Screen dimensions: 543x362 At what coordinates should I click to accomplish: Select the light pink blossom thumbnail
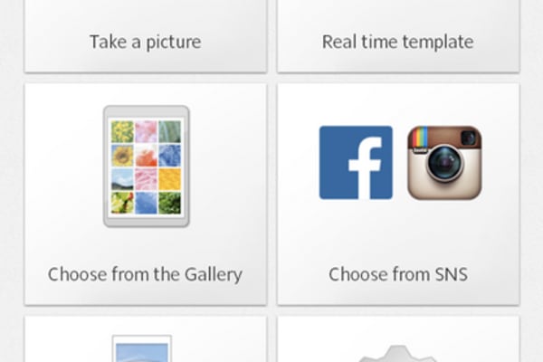pyautogui.click(x=146, y=131)
